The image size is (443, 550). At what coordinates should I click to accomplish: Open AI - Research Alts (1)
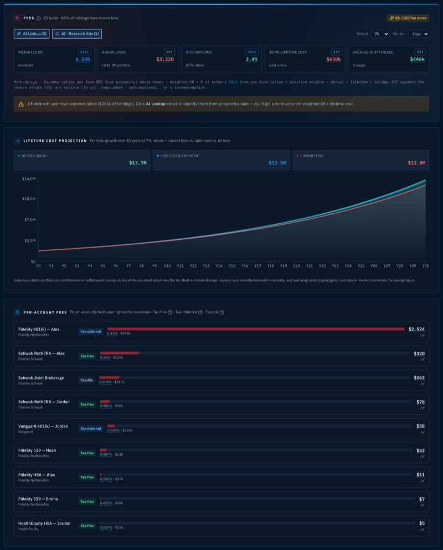77,34
